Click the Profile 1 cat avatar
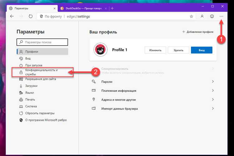Viewport: 234px width, 156px height. point(100,50)
